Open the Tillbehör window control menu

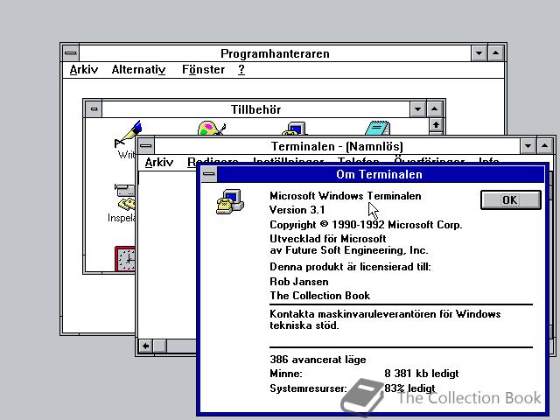[x=94, y=109]
